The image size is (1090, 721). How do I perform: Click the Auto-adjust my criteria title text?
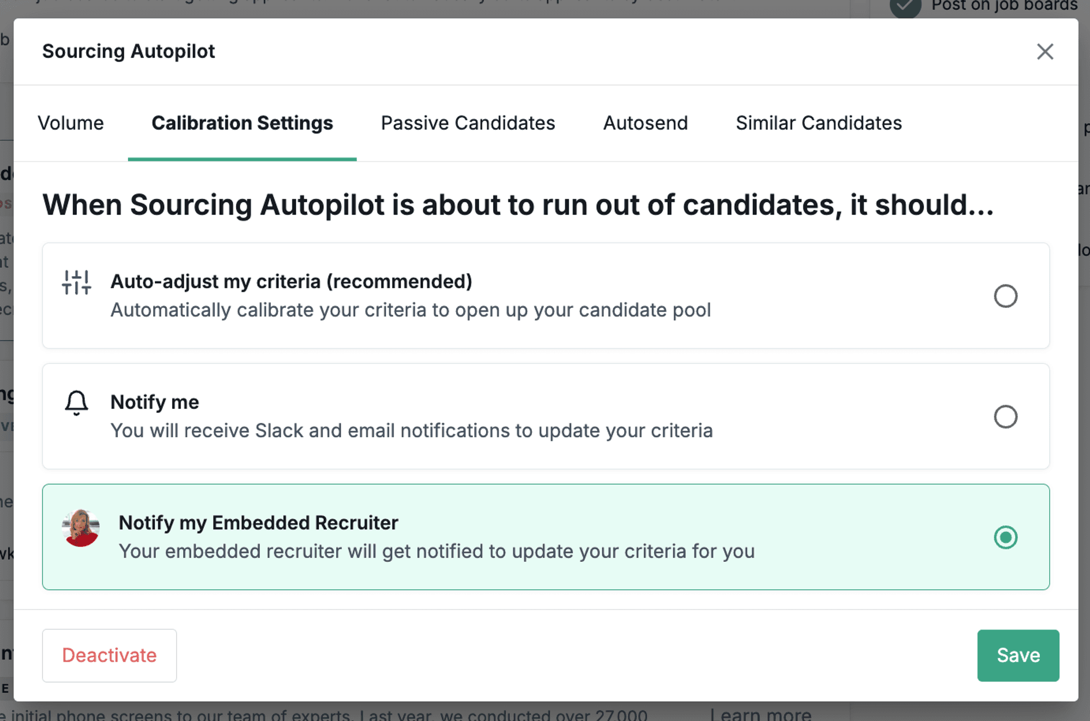pos(291,282)
